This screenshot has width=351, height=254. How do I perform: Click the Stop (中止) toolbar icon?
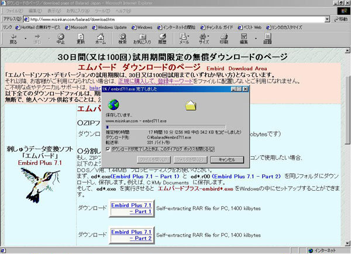click(x=61, y=39)
